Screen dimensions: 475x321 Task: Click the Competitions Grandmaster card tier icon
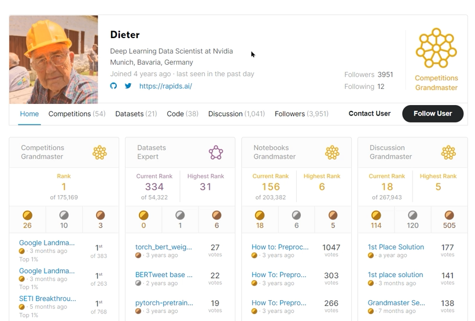(x=100, y=152)
